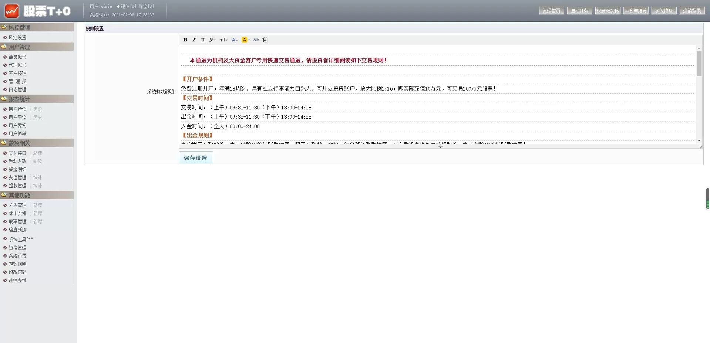Open the font family dropdown

(x=212, y=40)
